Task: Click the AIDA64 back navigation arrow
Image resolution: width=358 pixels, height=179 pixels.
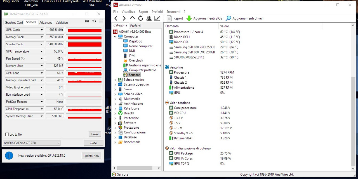Action: (116, 18)
